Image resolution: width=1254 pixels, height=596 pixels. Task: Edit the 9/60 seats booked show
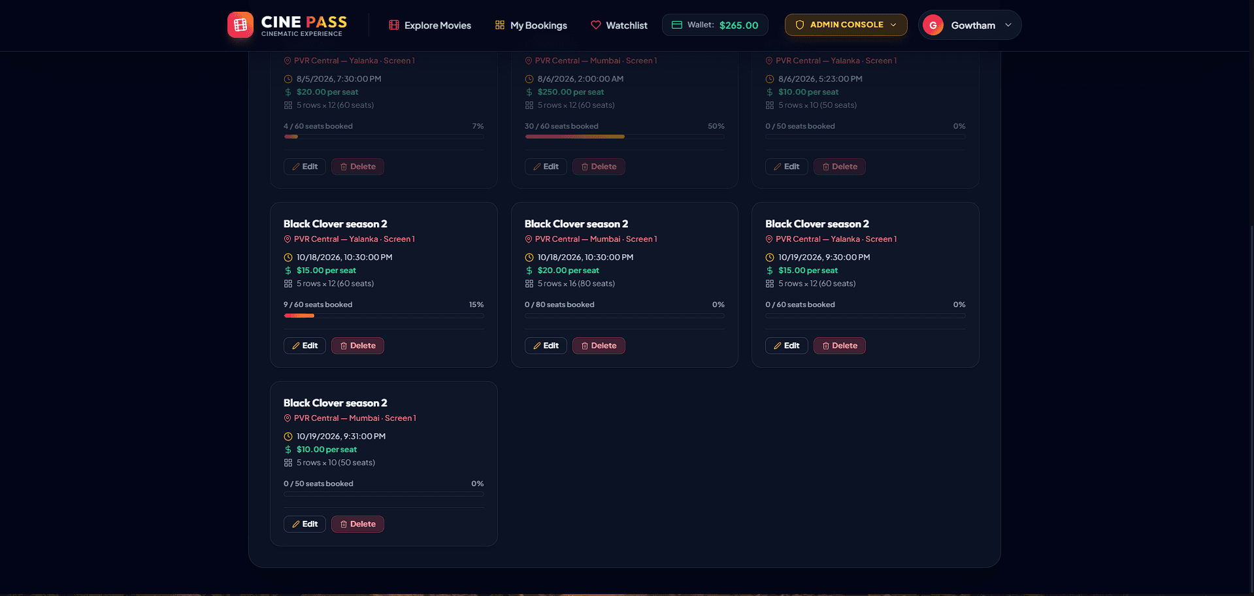tap(305, 346)
